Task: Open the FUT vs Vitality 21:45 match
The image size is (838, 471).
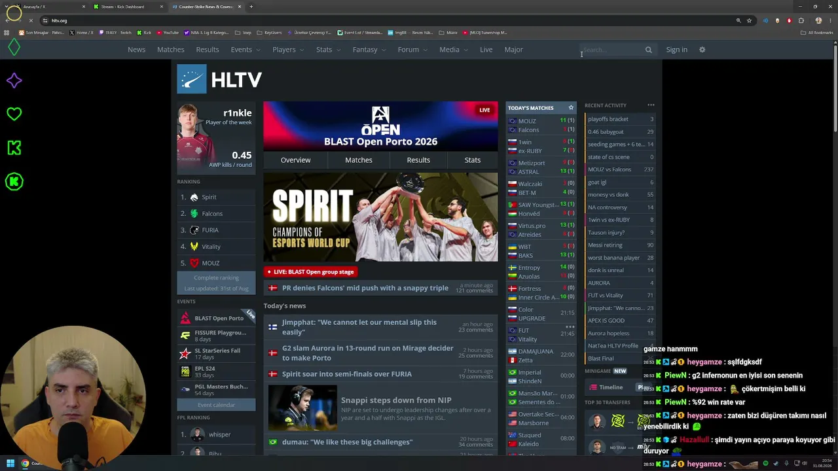Action: pyautogui.click(x=541, y=335)
